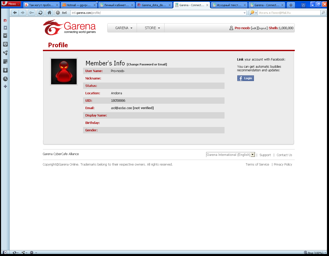The image size is (329, 256).
Task: Open the second star panel icon in sidebar
Action: (5, 36)
